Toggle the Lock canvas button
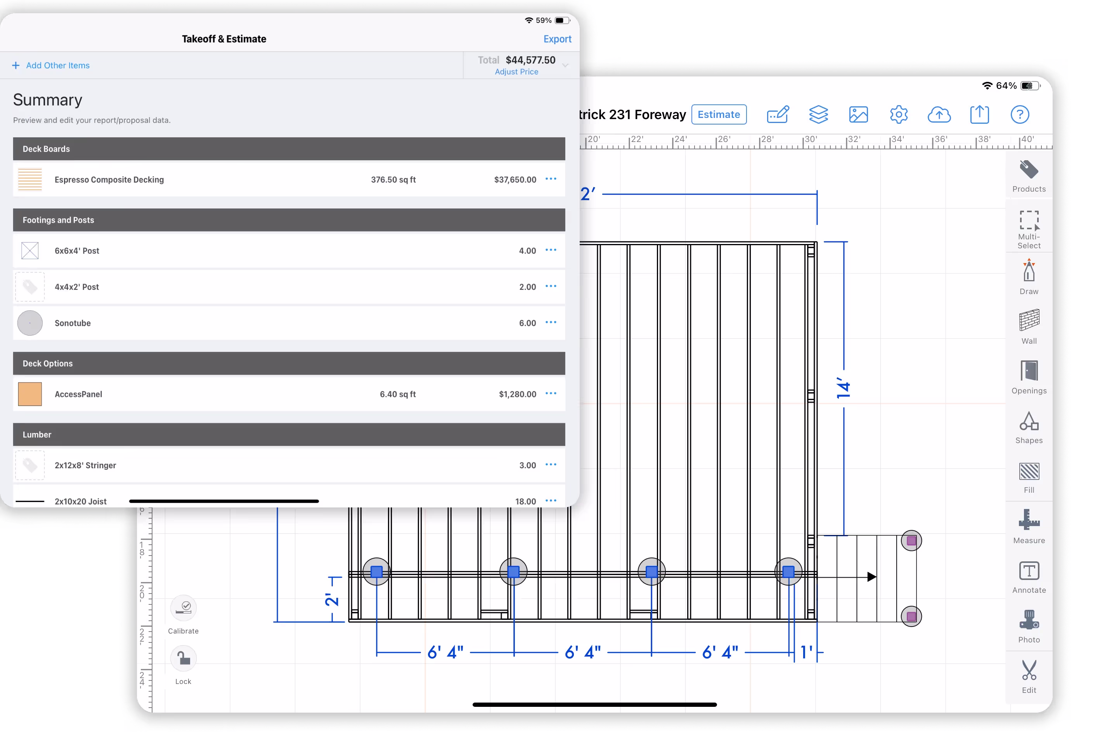Image resolution: width=1100 pixels, height=753 pixels. click(x=183, y=658)
